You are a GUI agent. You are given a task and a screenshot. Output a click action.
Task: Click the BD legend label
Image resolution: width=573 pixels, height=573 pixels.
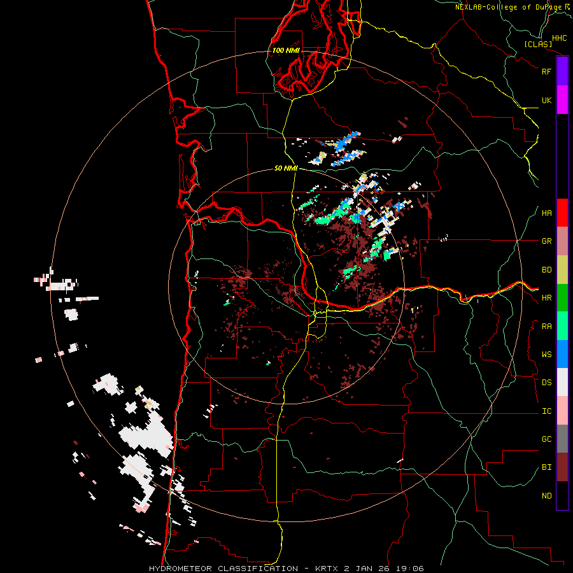(546, 270)
